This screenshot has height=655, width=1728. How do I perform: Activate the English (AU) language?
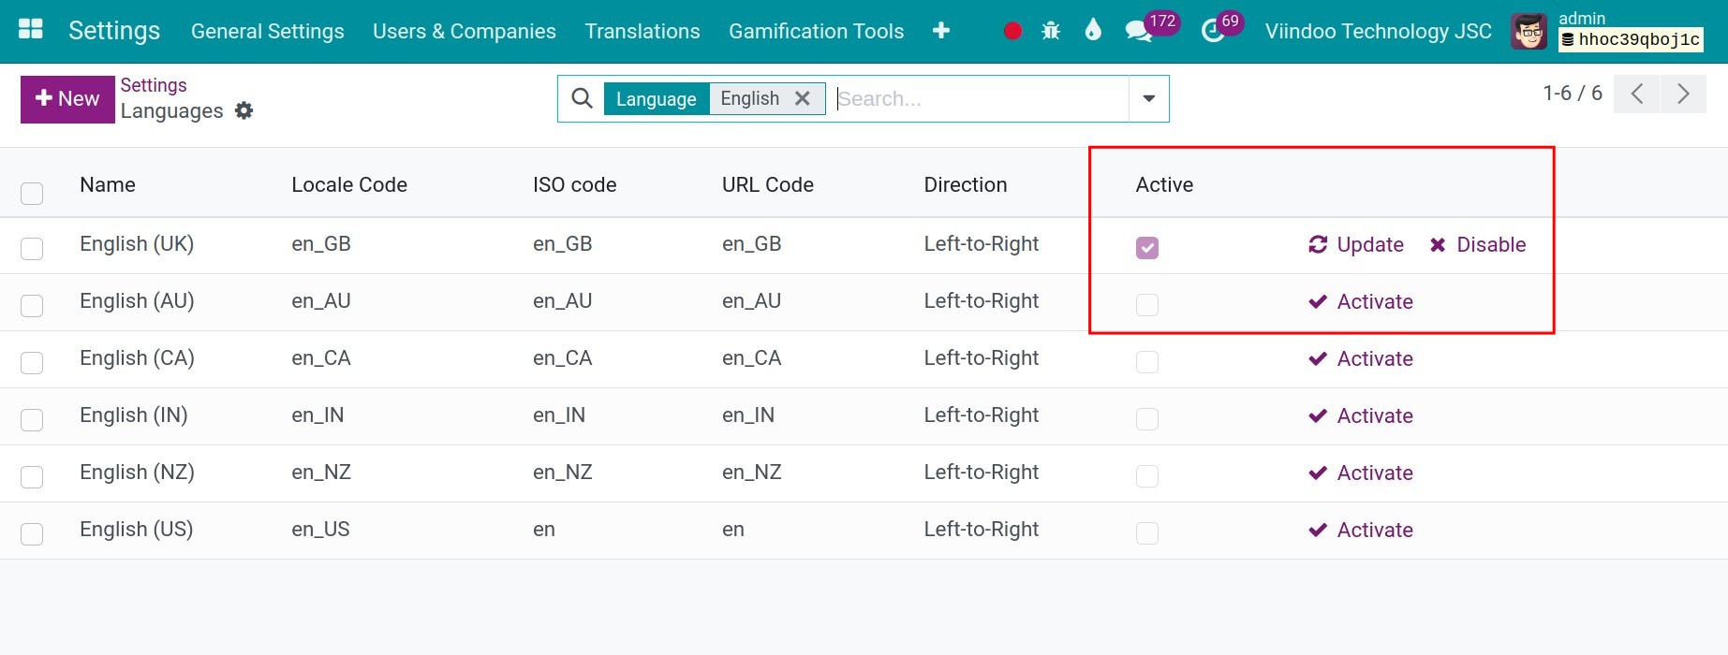point(1361,301)
